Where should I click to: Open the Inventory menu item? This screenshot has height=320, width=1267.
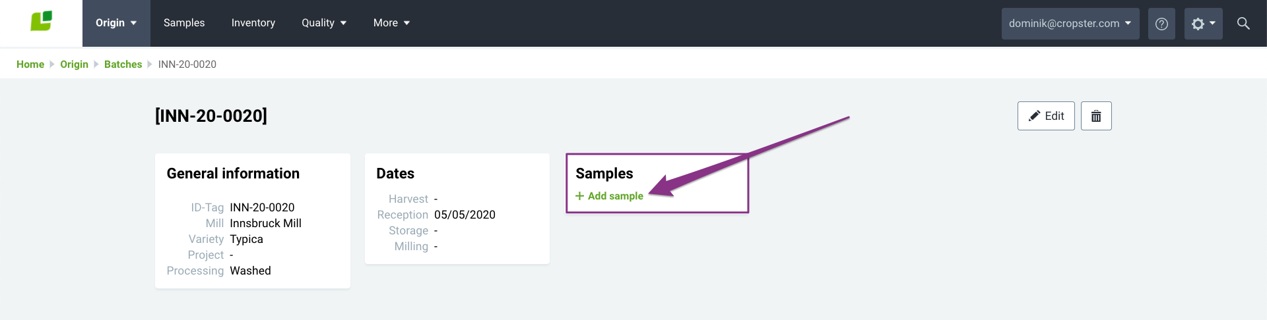coord(253,23)
